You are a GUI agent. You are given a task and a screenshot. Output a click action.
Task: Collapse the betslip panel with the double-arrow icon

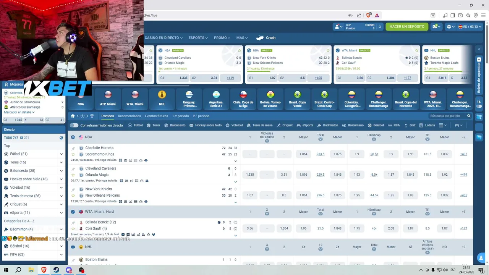pyautogui.click(x=479, y=49)
